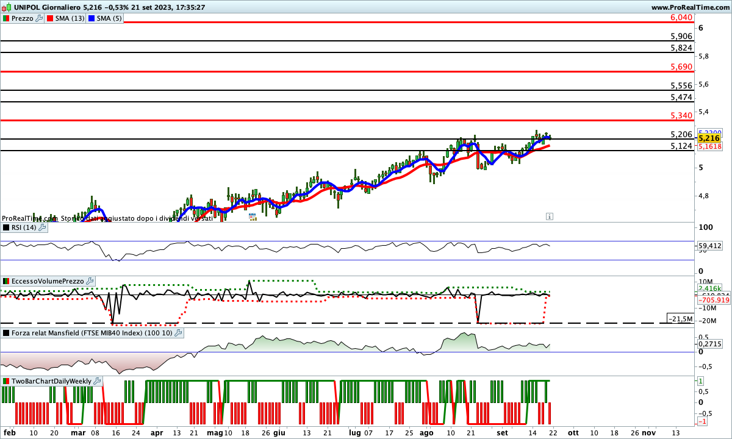
Task: Click the 0,2715 Mansfield value tag
Action: pos(710,344)
